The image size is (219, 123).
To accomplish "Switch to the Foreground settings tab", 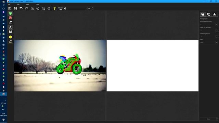I will [x=203, y=14].
